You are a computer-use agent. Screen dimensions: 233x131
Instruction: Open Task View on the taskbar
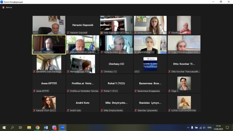pos(21,128)
